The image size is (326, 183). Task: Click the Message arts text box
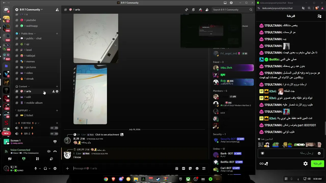[x=122, y=168]
